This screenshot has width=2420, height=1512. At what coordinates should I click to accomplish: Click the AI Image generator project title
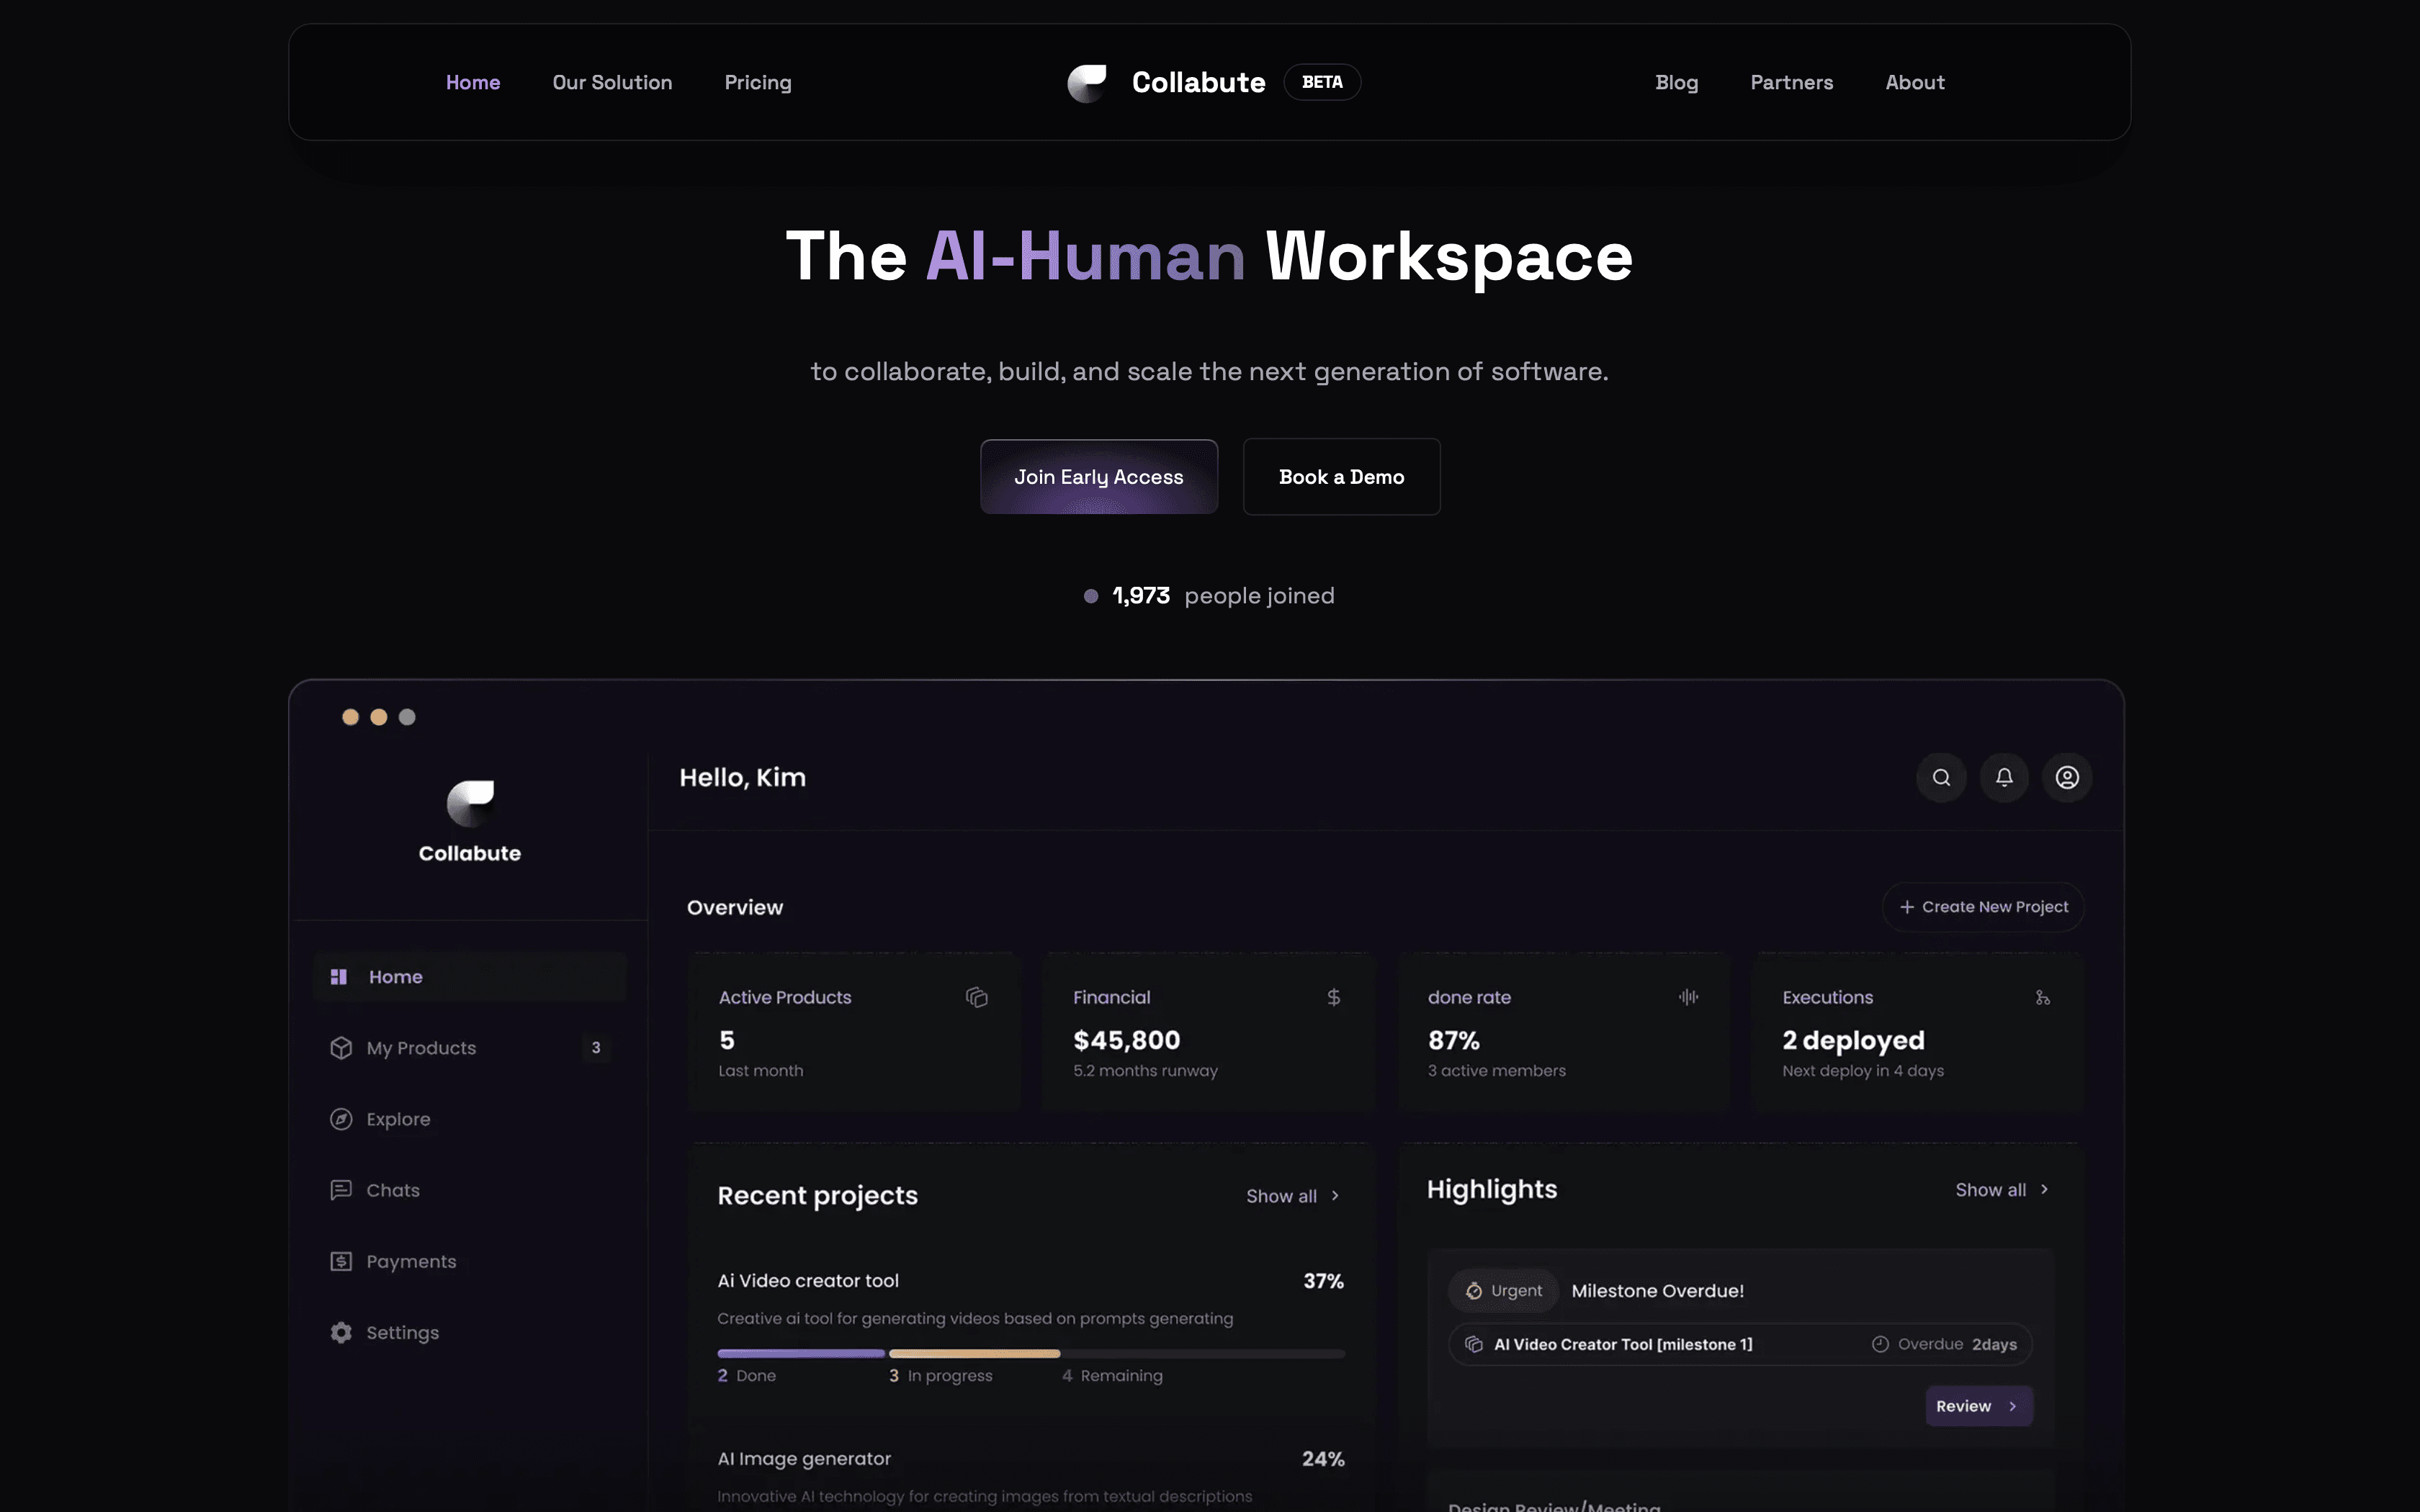[x=804, y=1459]
